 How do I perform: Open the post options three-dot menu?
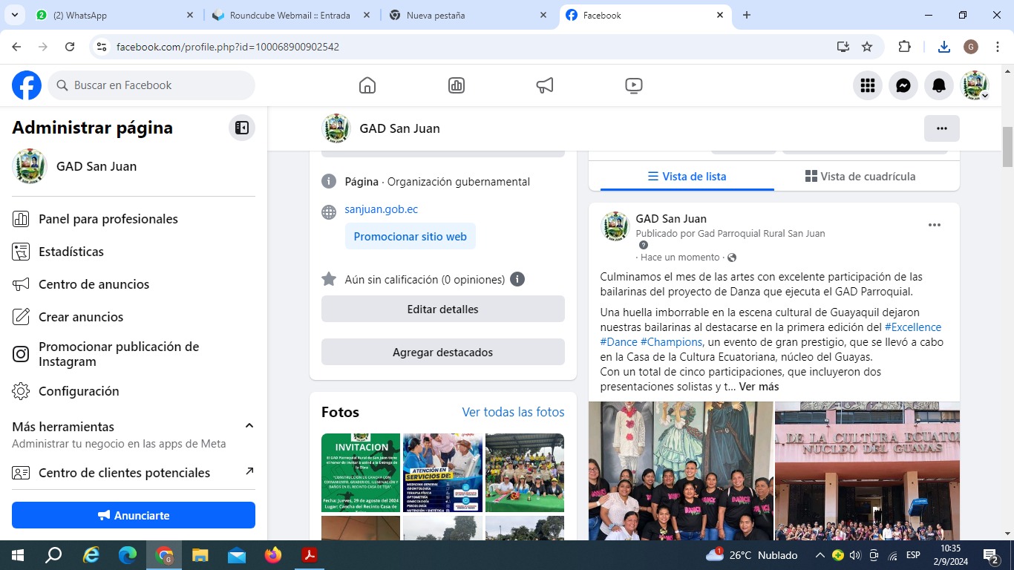[x=935, y=225]
